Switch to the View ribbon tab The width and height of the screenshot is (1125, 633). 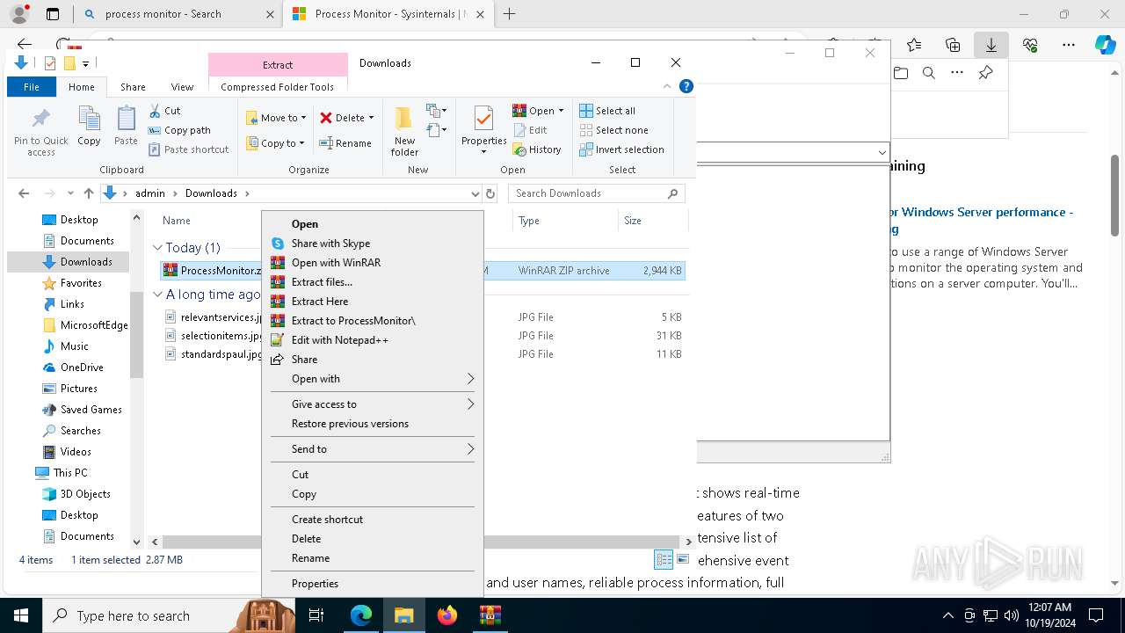[x=182, y=87]
